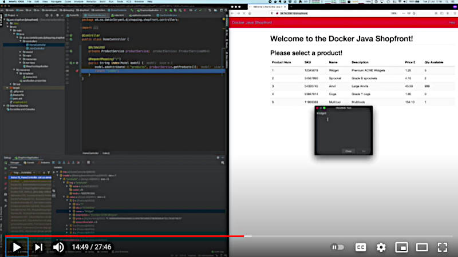458x257 pixels.
Task: Click Docker Java Shopfront navbar link
Action: (x=252, y=22)
